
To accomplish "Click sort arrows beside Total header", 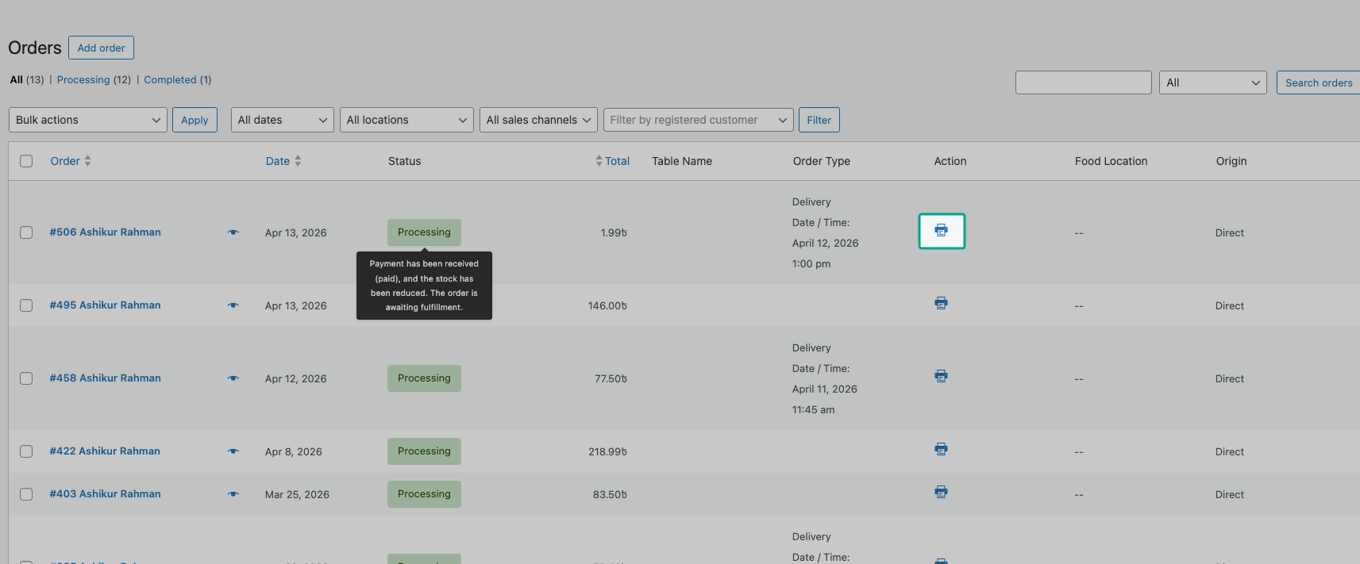I will 599,160.
